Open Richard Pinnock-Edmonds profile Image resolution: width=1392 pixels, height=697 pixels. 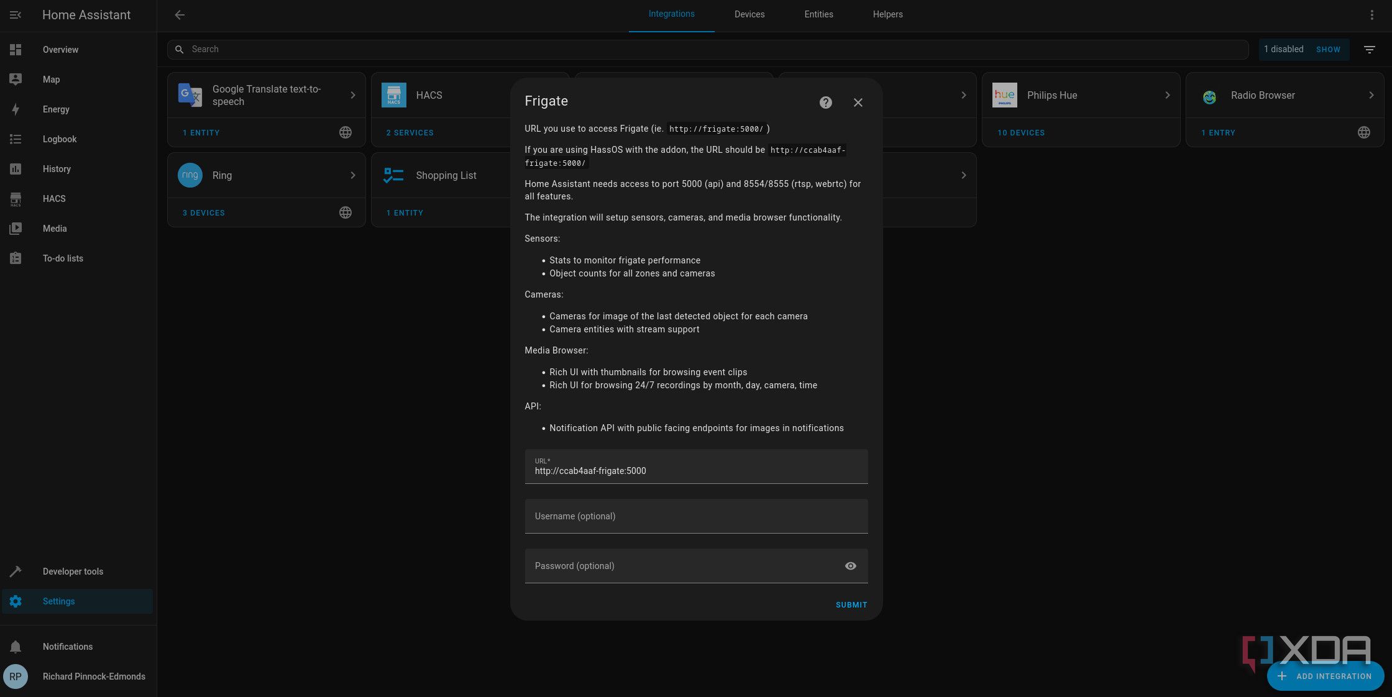[x=77, y=676]
